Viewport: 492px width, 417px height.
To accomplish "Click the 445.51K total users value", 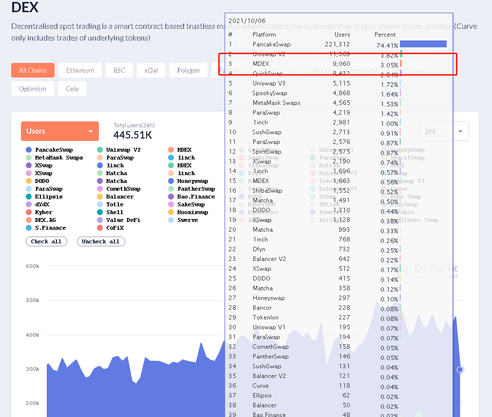I will click(x=132, y=135).
